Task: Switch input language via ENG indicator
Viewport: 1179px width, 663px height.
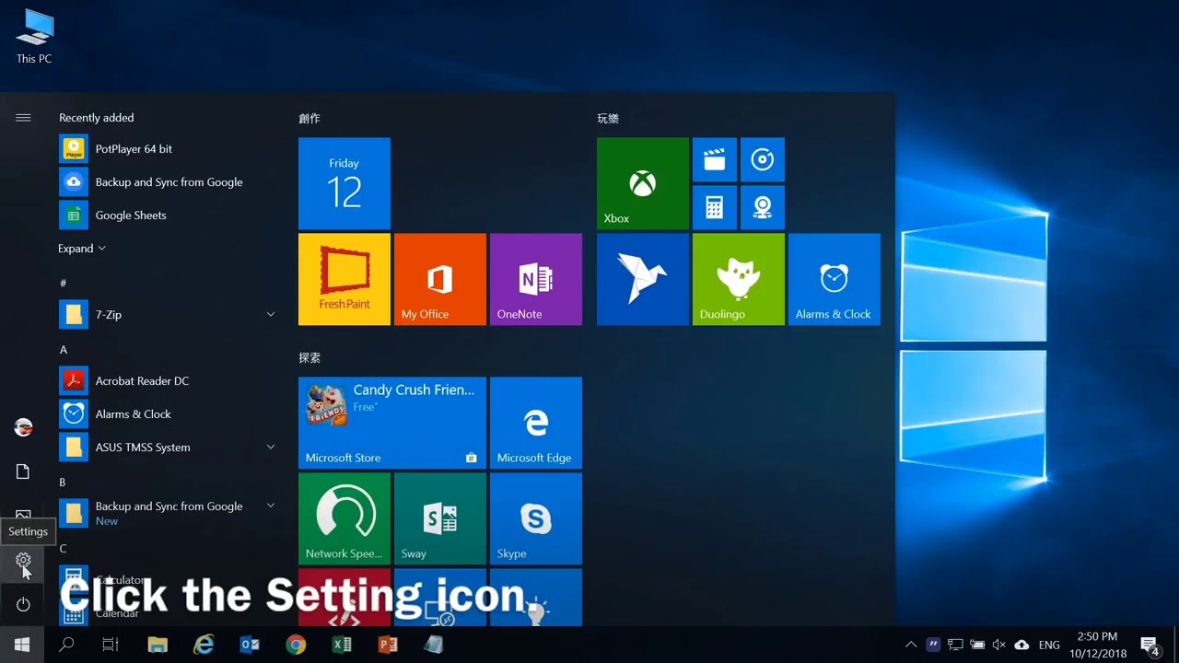Action: click(1049, 646)
